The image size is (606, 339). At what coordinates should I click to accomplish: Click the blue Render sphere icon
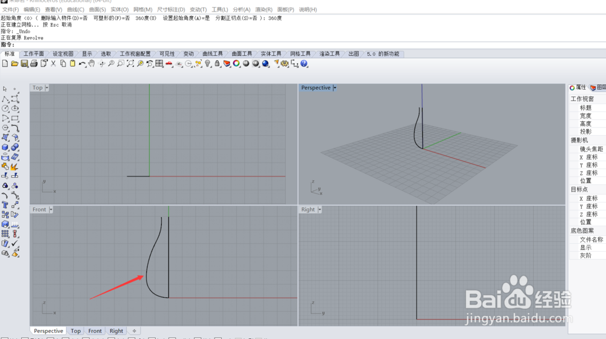click(265, 64)
